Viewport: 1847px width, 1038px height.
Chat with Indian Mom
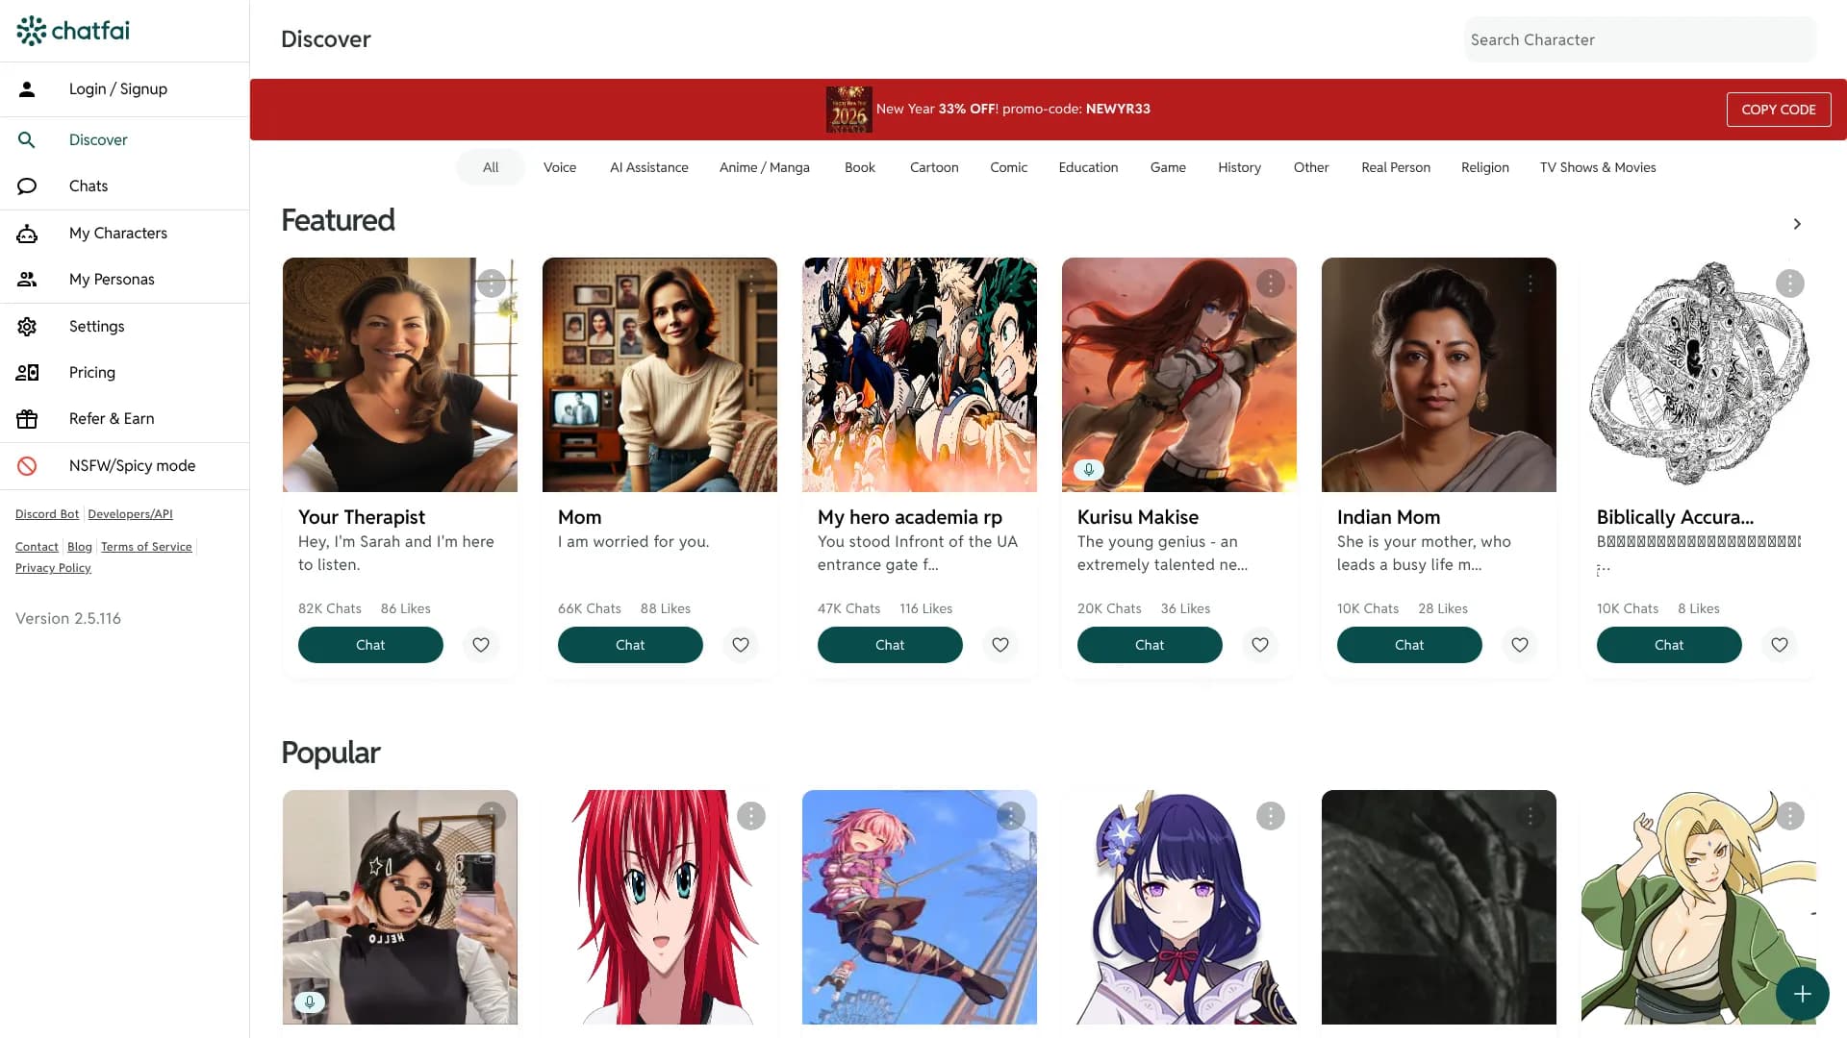[x=1409, y=645]
